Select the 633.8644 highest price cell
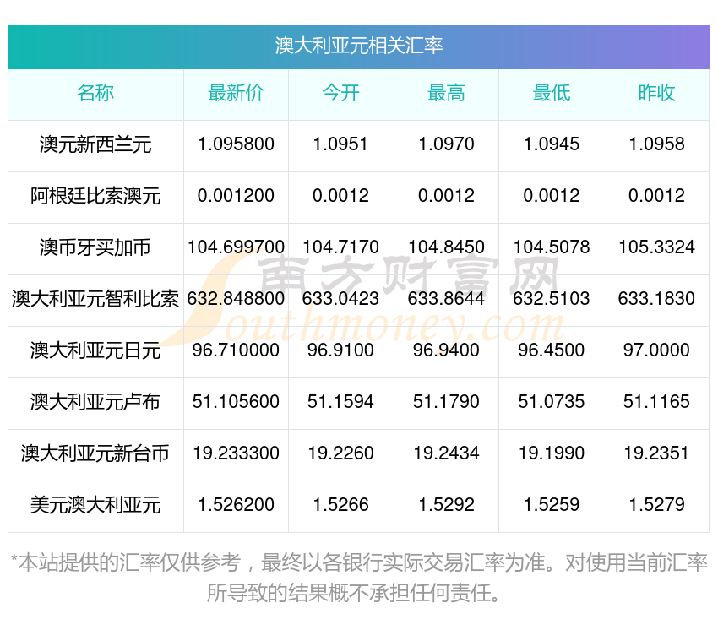Screen dimensions: 718x619 446,299
